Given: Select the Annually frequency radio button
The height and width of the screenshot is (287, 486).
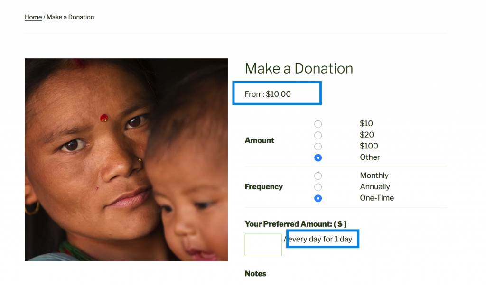Looking at the screenshot, I should [x=318, y=187].
